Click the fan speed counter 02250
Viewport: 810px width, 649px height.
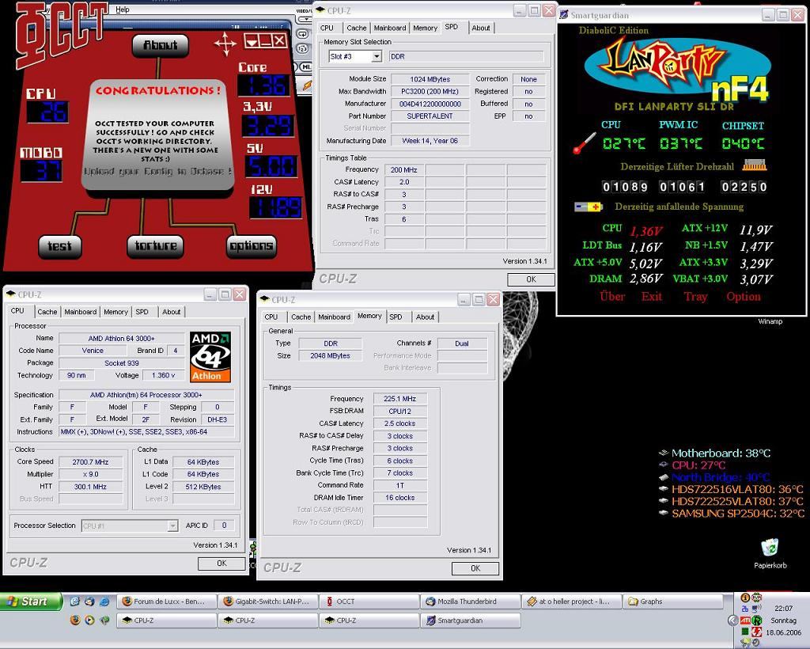[x=744, y=187]
